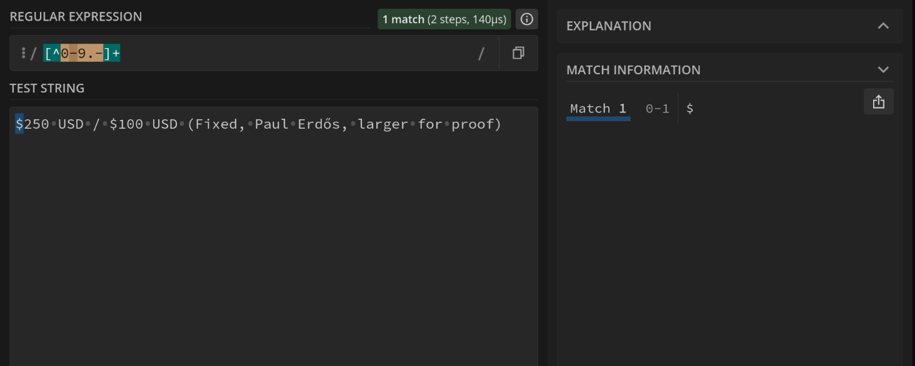Screen dimensions: 915x366
Task: Collapse the Explanation panel chevron
Action: [883, 26]
